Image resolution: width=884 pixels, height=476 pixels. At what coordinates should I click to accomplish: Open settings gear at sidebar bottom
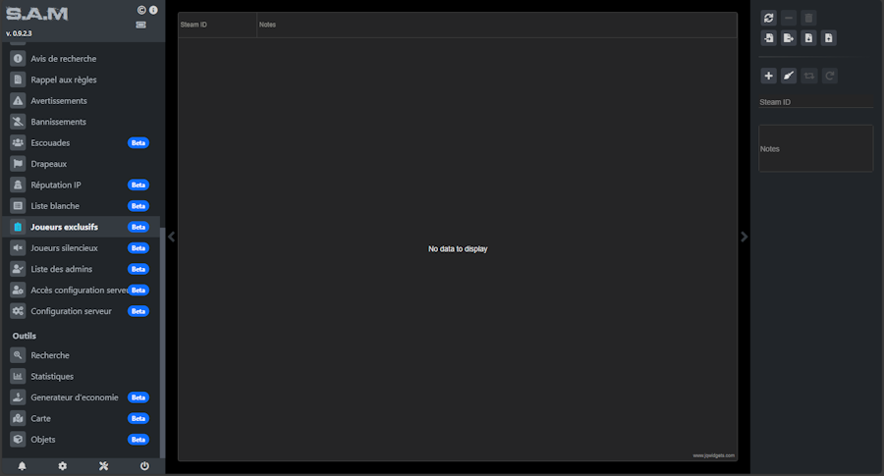point(62,466)
